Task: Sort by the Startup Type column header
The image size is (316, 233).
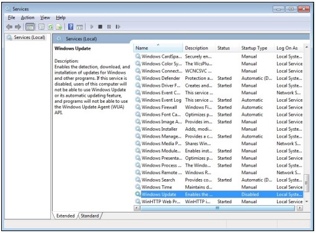Action: (257, 48)
